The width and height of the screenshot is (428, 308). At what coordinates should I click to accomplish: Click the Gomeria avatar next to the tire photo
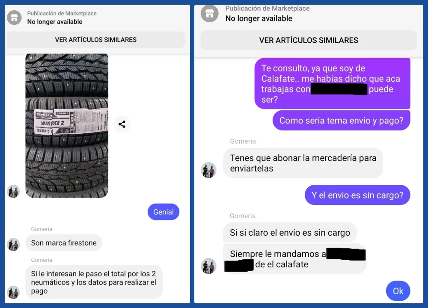tap(13, 191)
